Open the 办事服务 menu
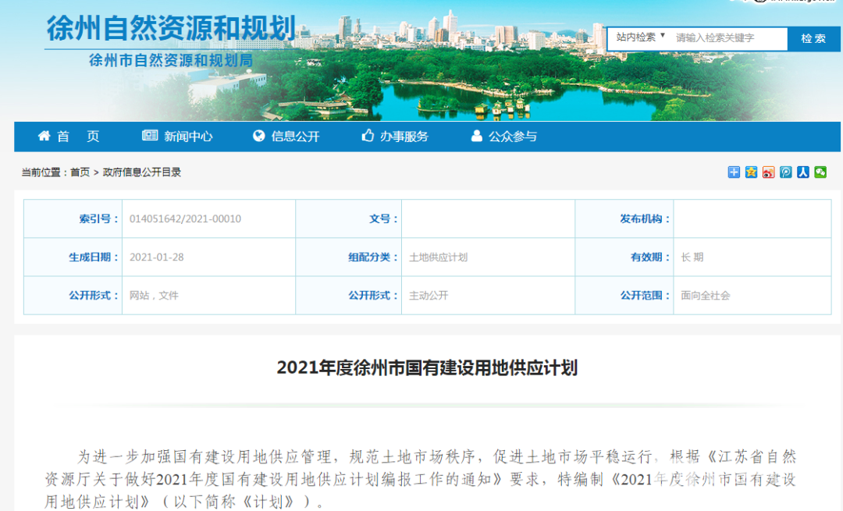The image size is (843, 511). pyautogui.click(x=395, y=137)
